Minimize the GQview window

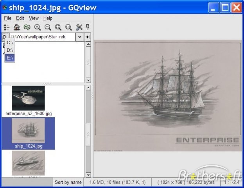(x=213, y=7)
